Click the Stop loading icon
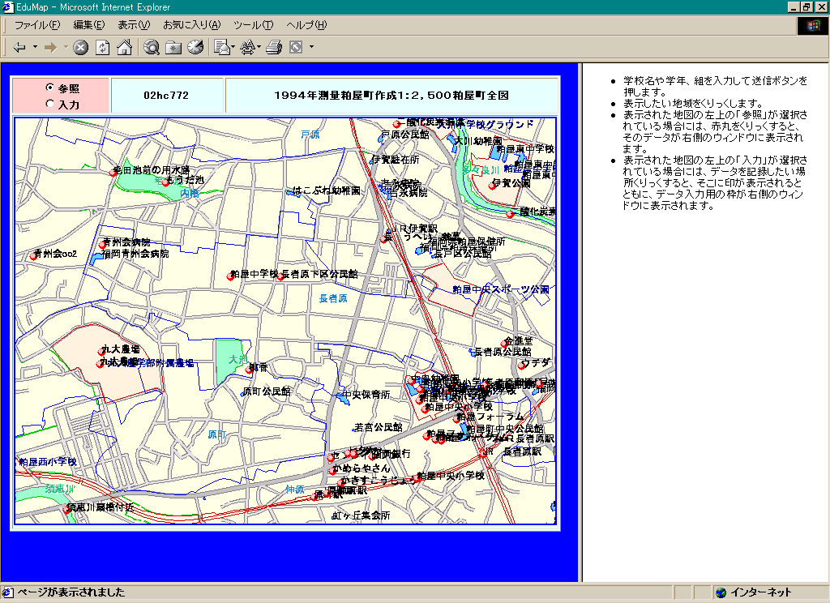This screenshot has width=830, height=603. [81, 48]
